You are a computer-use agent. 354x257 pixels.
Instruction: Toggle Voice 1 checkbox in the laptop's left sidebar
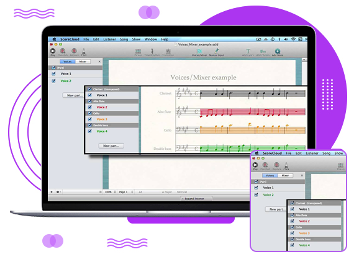pyautogui.click(x=53, y=74)
